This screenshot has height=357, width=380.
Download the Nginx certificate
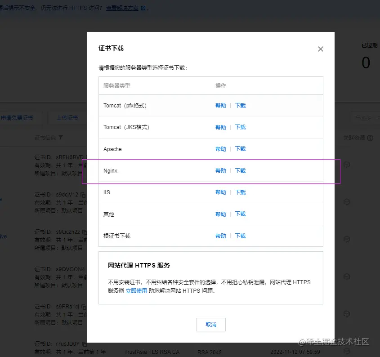tap(240, 170)
